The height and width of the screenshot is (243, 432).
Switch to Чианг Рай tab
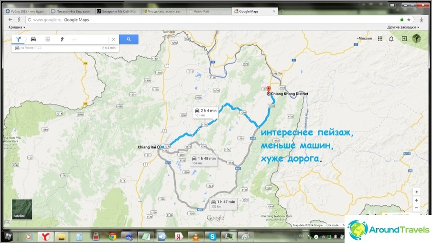(x=209, y=11)
